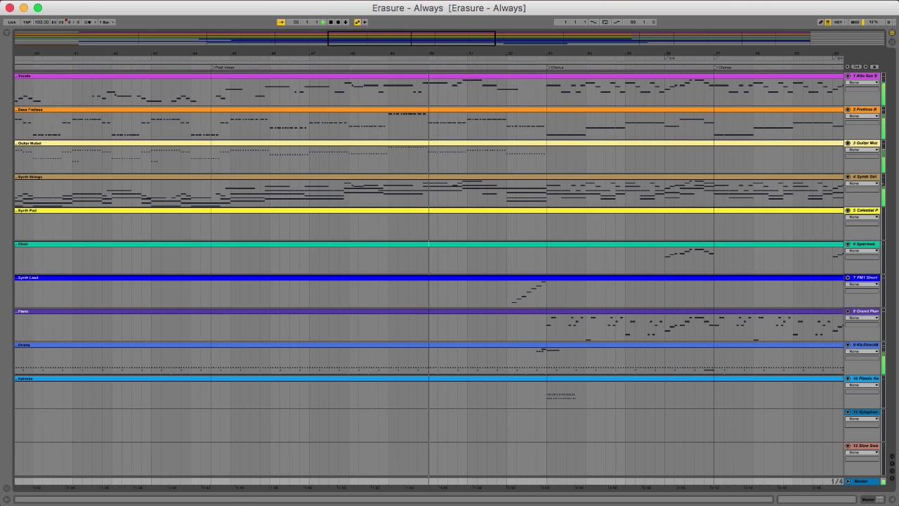Select the Guitar Muted clip title bar
Viewport: 899px width, 506px height.
pos(429,143)
